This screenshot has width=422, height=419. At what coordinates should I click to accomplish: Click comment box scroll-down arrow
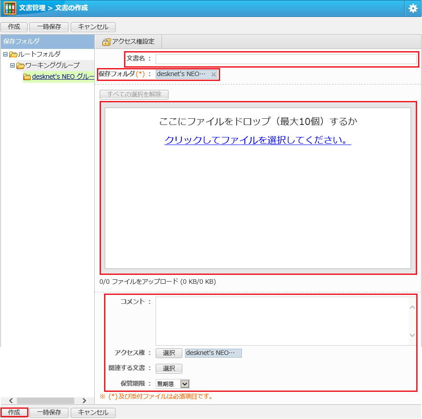pos(412,335)
